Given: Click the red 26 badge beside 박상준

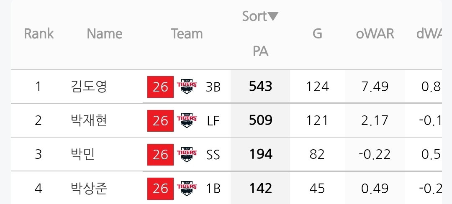Looking at the screenshot, I should point(160,189).
